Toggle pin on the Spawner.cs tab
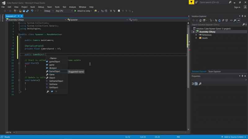This screenshot has width=248, height=139. click(x=19, y=16)
